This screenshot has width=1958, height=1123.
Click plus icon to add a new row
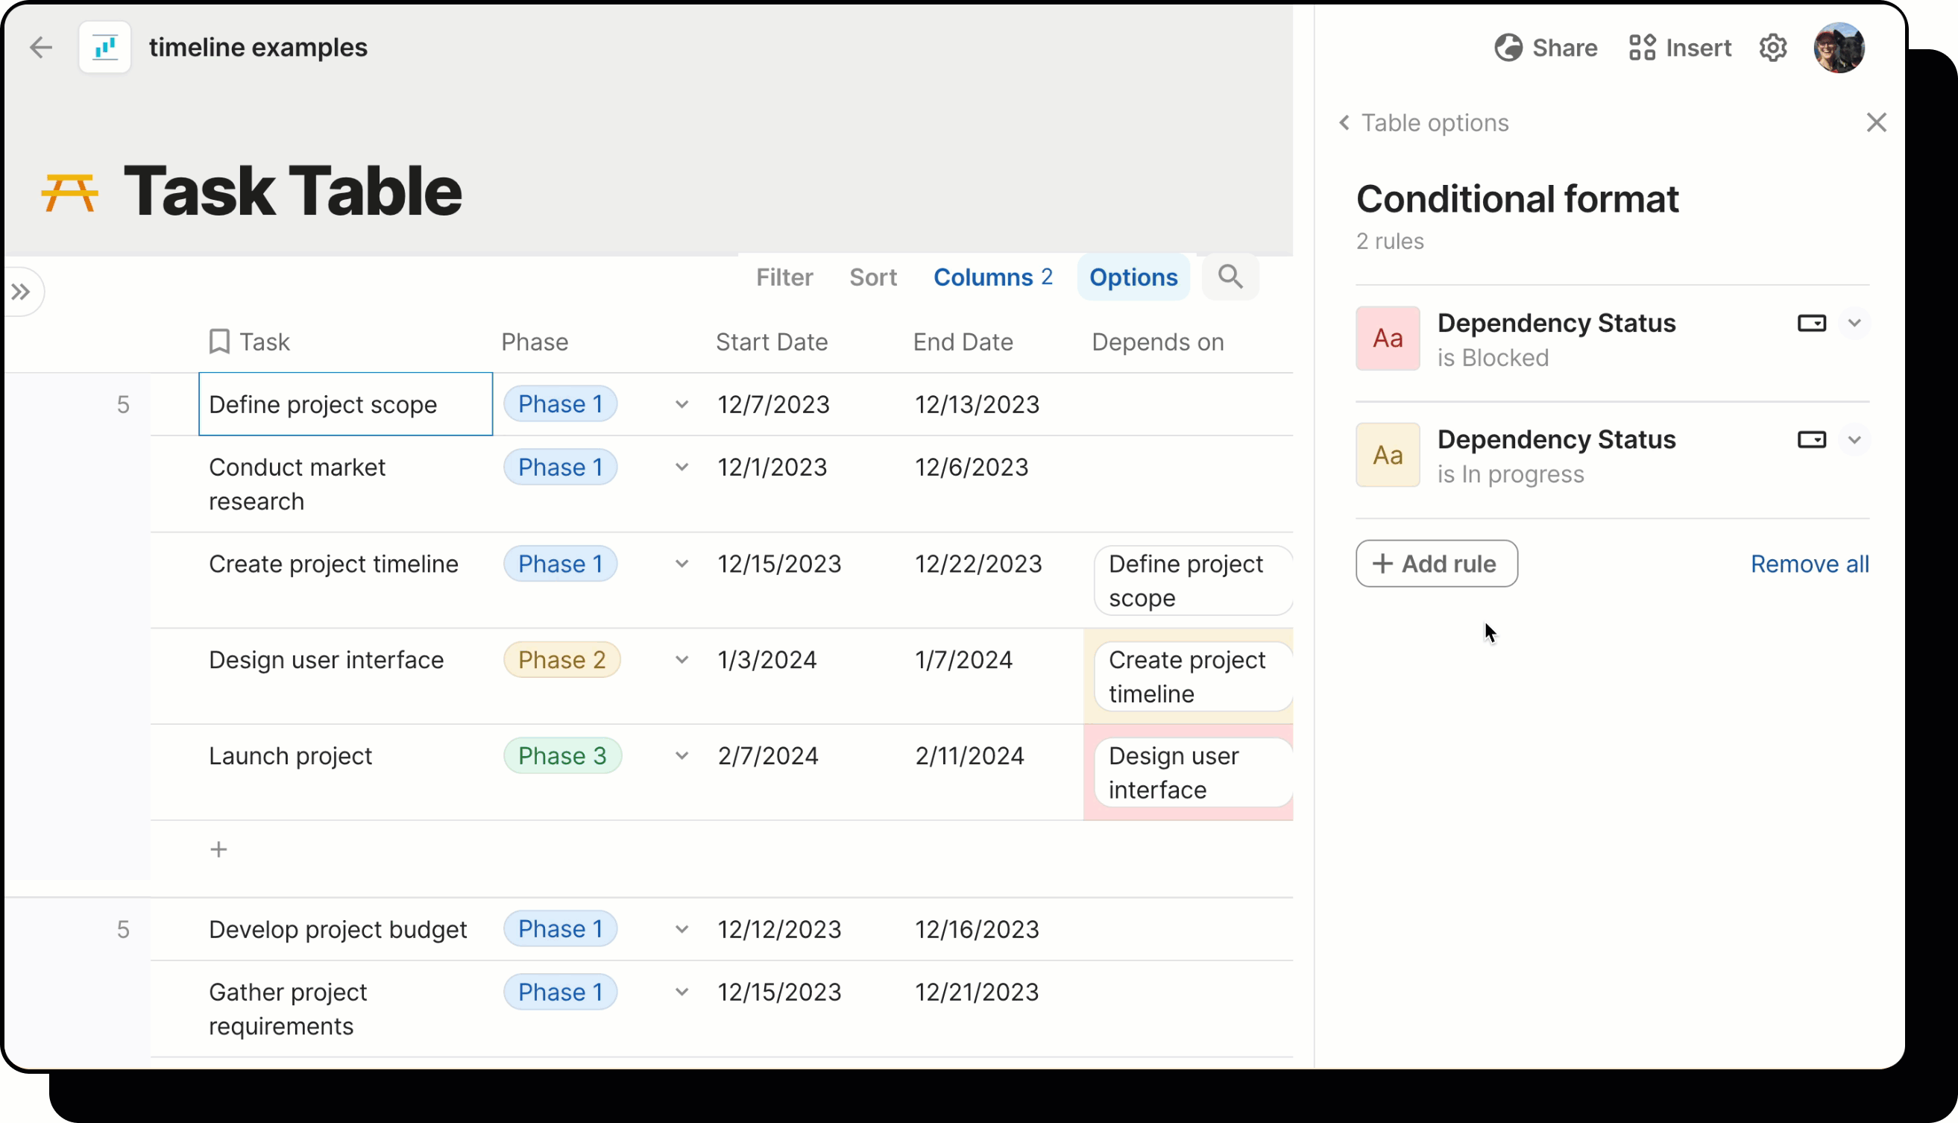(218, 849)
